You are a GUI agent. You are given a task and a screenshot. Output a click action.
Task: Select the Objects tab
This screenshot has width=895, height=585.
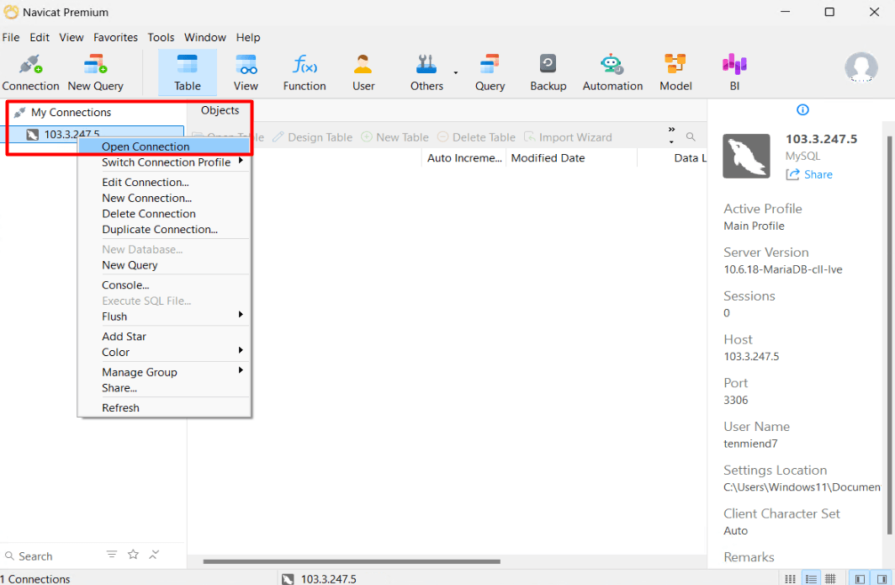220,110
